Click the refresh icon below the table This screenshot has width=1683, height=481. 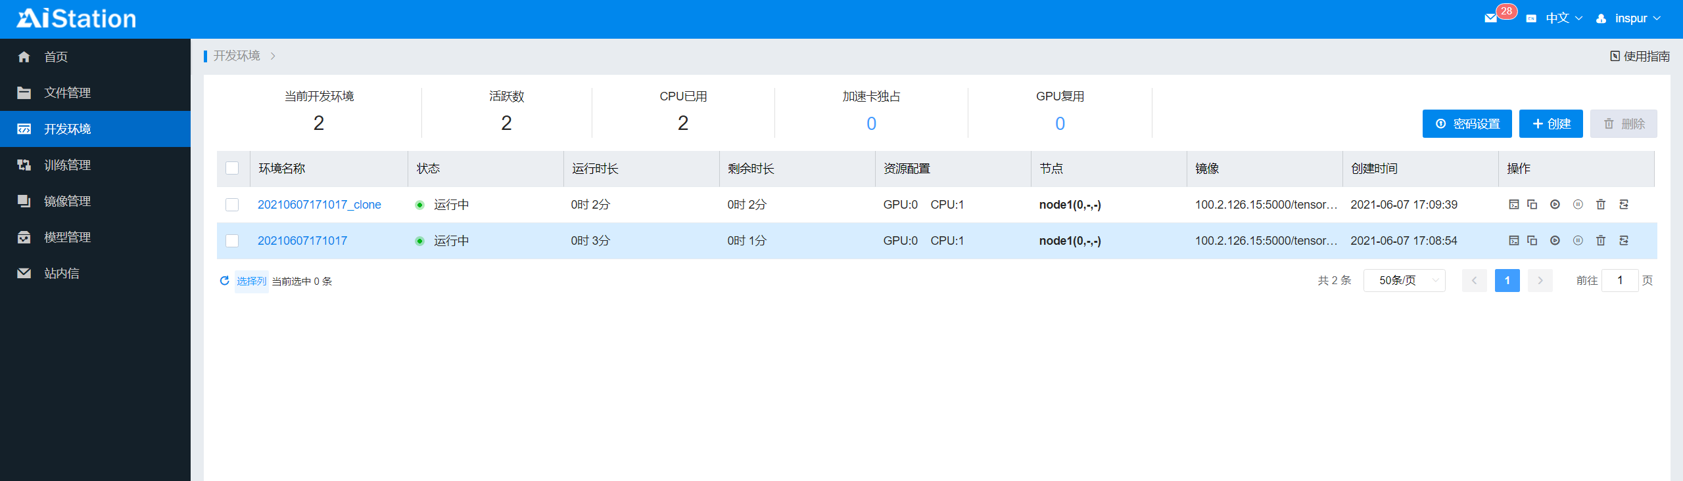(x=224, y=281)
